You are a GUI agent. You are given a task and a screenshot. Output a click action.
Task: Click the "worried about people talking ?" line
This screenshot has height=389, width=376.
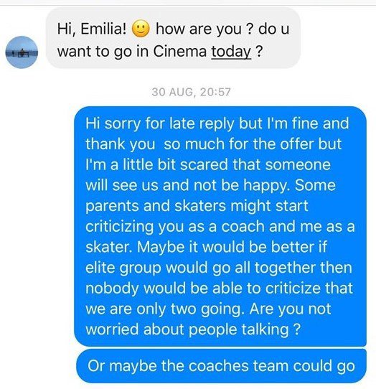(193, 329)
